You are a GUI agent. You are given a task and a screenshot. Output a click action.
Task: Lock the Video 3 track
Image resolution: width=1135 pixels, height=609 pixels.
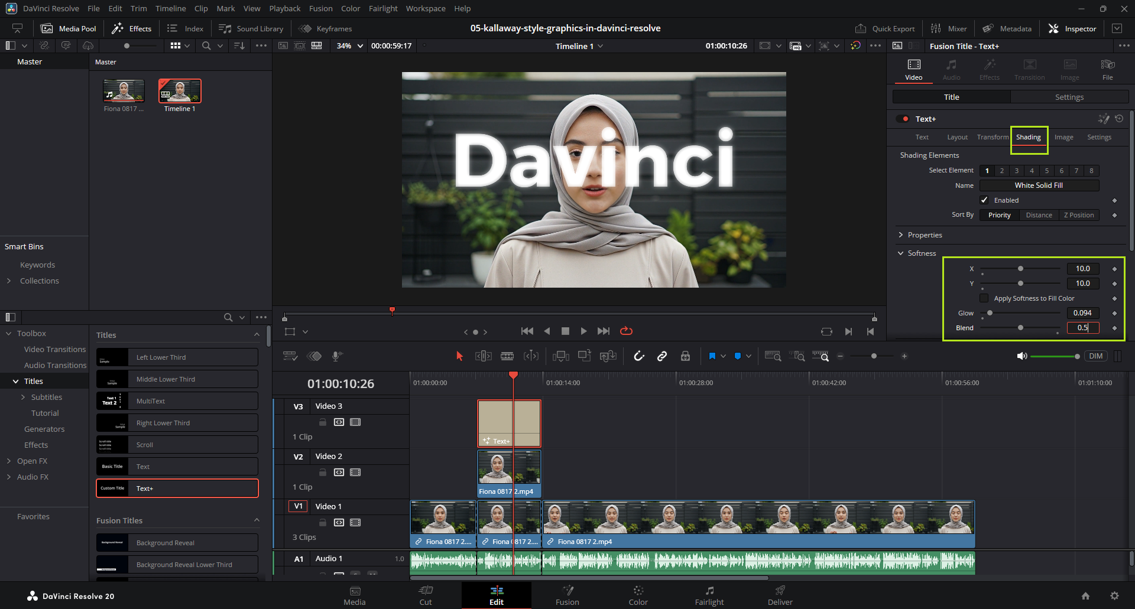(x=323, y=422)
